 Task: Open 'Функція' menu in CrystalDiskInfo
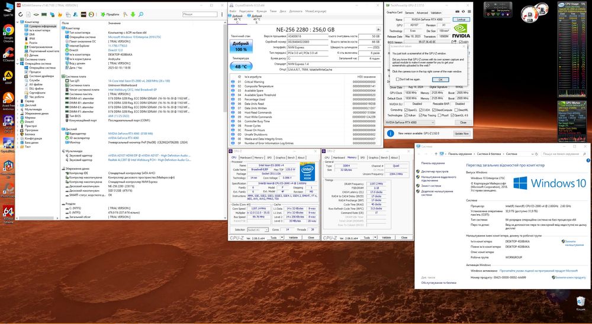261,11
